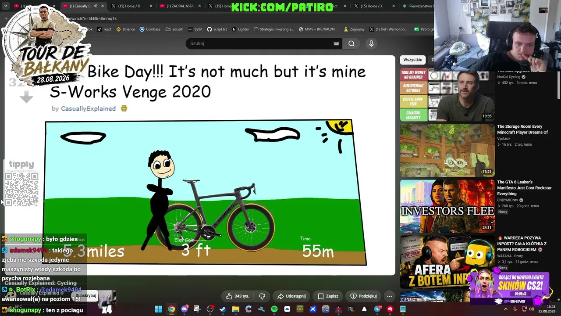
Task: Dislike the video with thumbs down
Action: 262,296
